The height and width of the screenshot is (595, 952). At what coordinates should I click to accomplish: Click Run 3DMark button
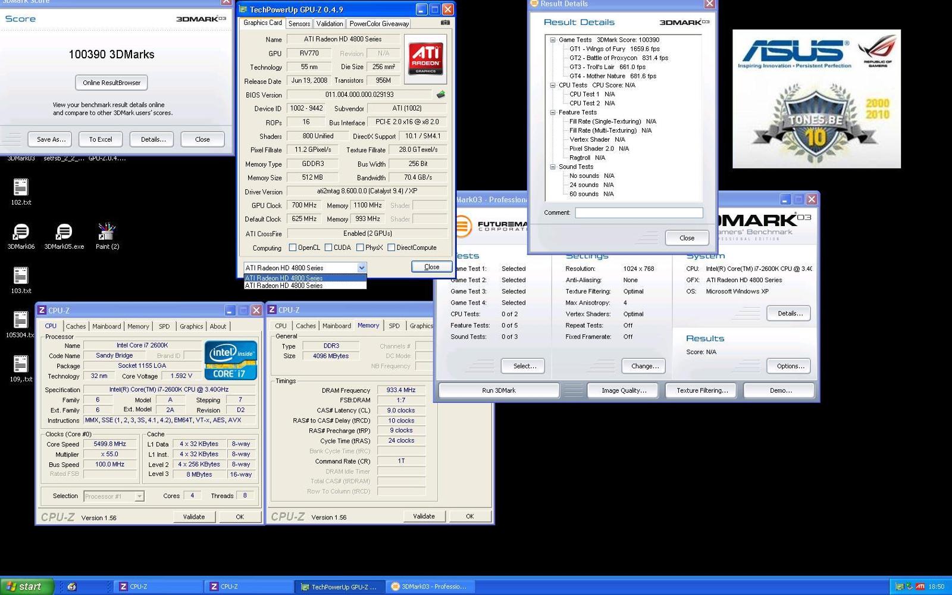[499, 390]
